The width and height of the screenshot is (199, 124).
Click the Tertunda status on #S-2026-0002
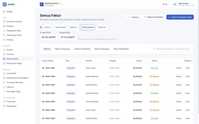[154, 77]
